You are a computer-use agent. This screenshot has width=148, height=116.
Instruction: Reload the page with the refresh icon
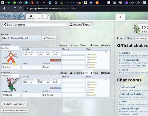[x=15, y=8]
